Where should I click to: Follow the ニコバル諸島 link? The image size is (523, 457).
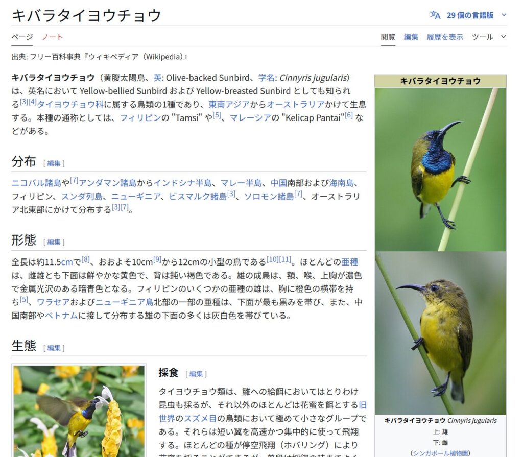pyautogui.click(x=37, y=183)
